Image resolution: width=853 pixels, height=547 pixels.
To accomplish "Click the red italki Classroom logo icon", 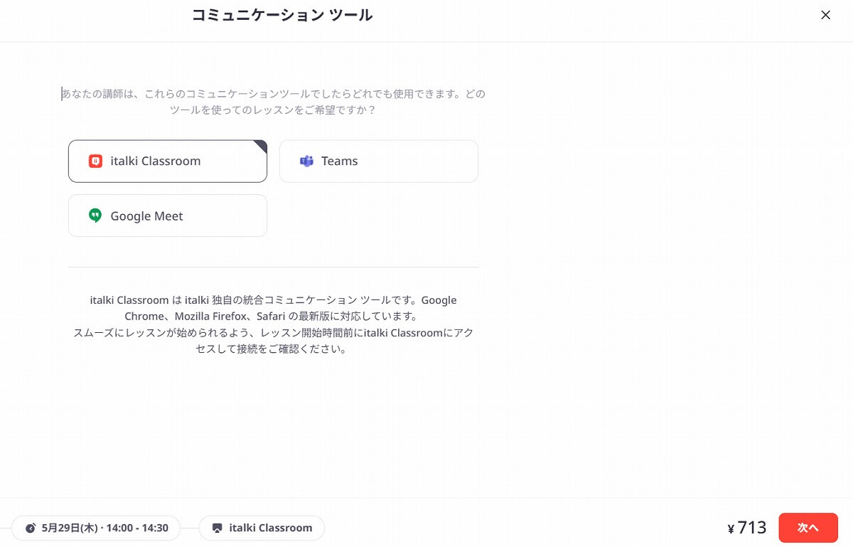I will point(95,161).
